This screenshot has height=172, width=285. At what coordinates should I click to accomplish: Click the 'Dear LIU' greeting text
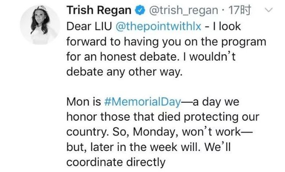tap(89, 27)
